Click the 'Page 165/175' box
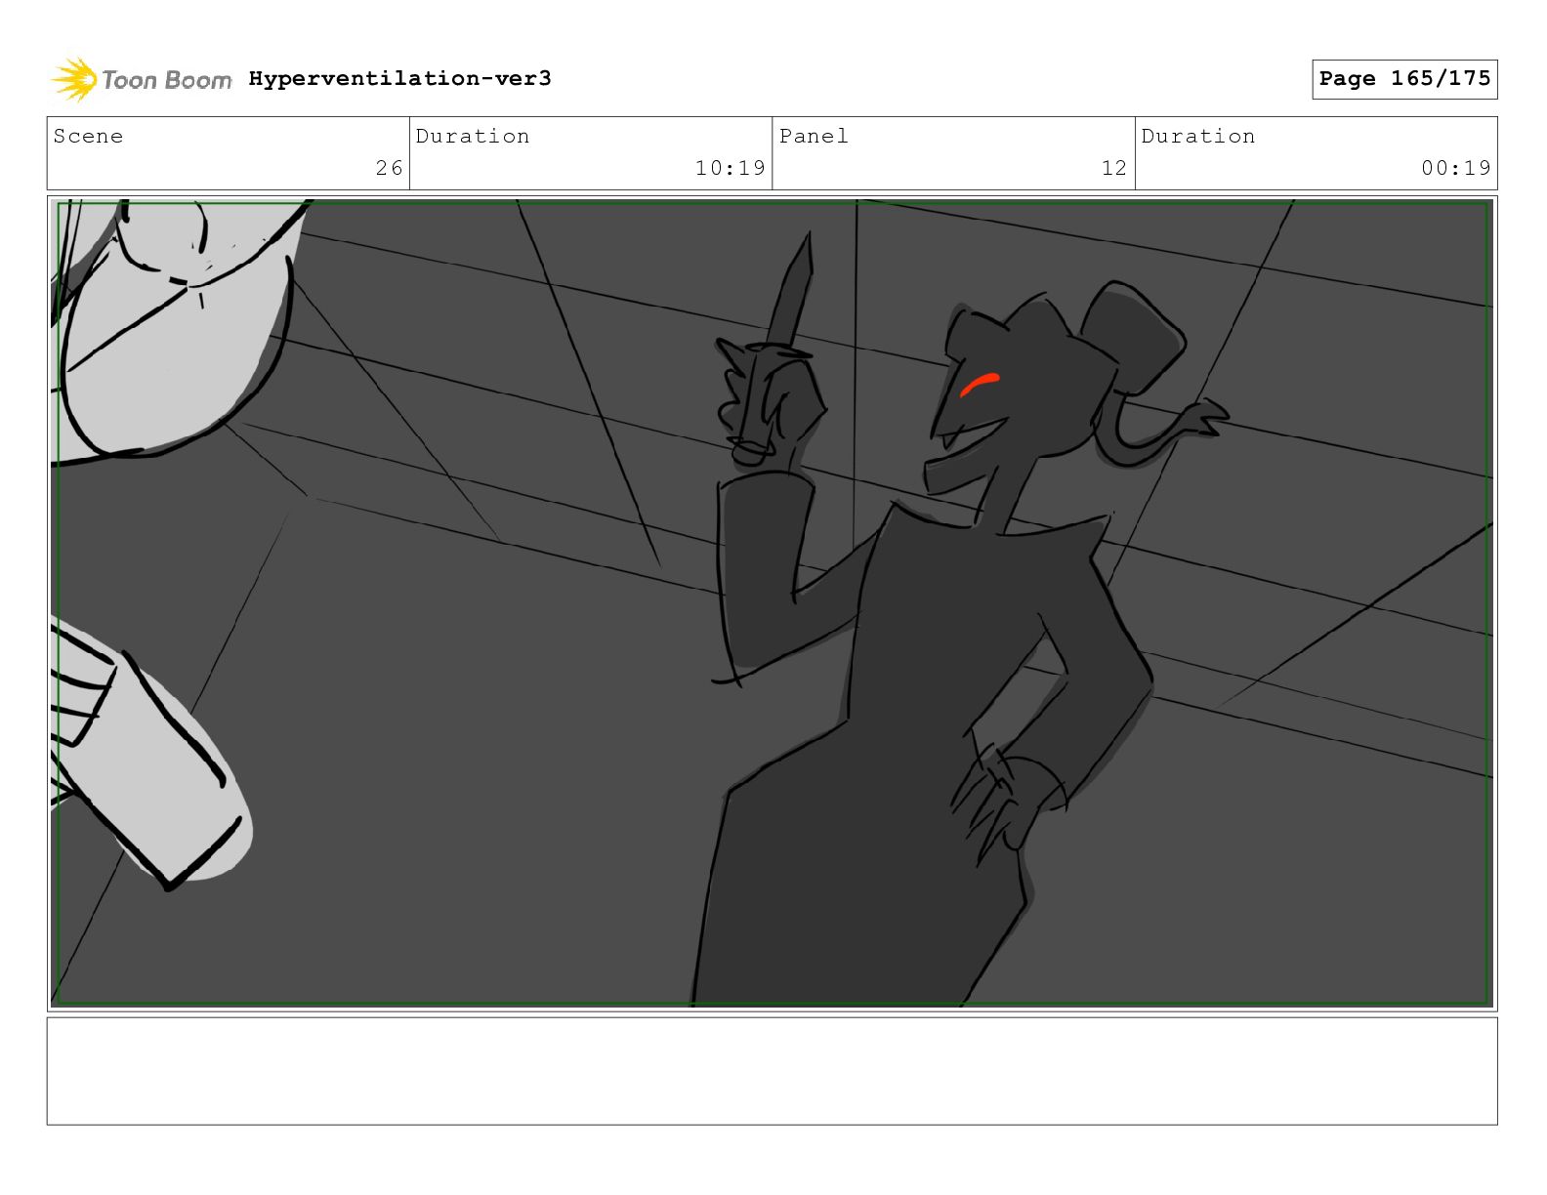 pyautogui.click(x=1404, y=79)
